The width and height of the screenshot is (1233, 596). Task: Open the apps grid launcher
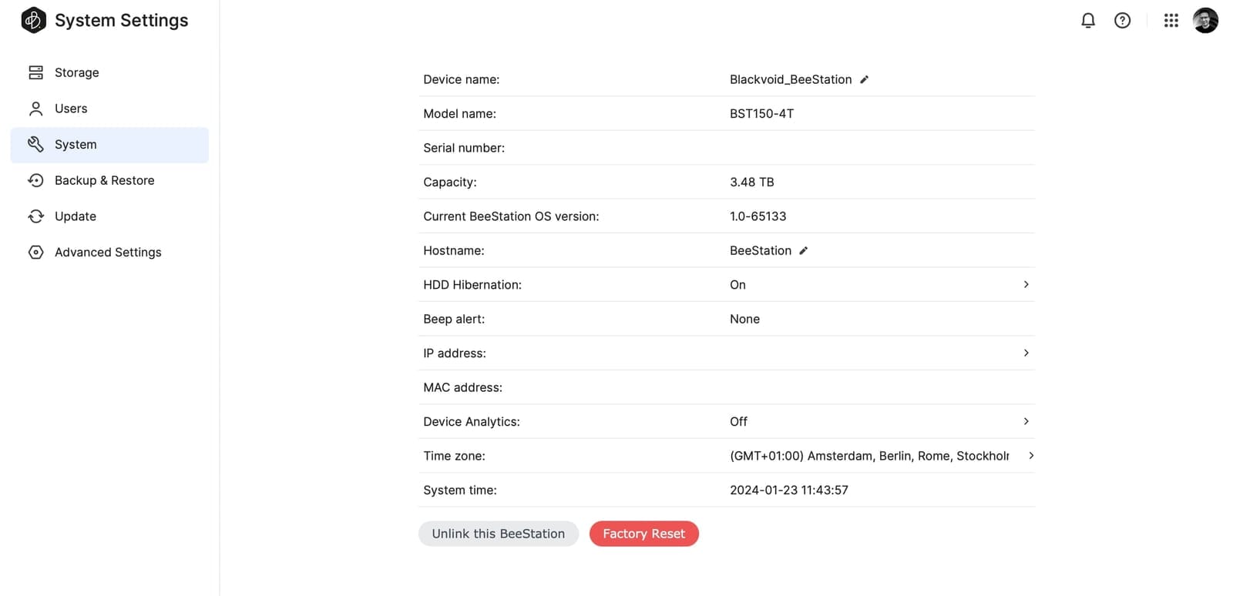point(1171,21)
